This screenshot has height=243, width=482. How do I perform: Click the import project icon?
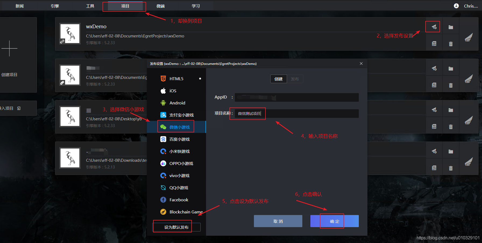point(19,108)
